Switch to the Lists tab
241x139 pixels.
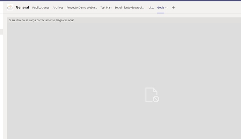click(x=151, y=8)
